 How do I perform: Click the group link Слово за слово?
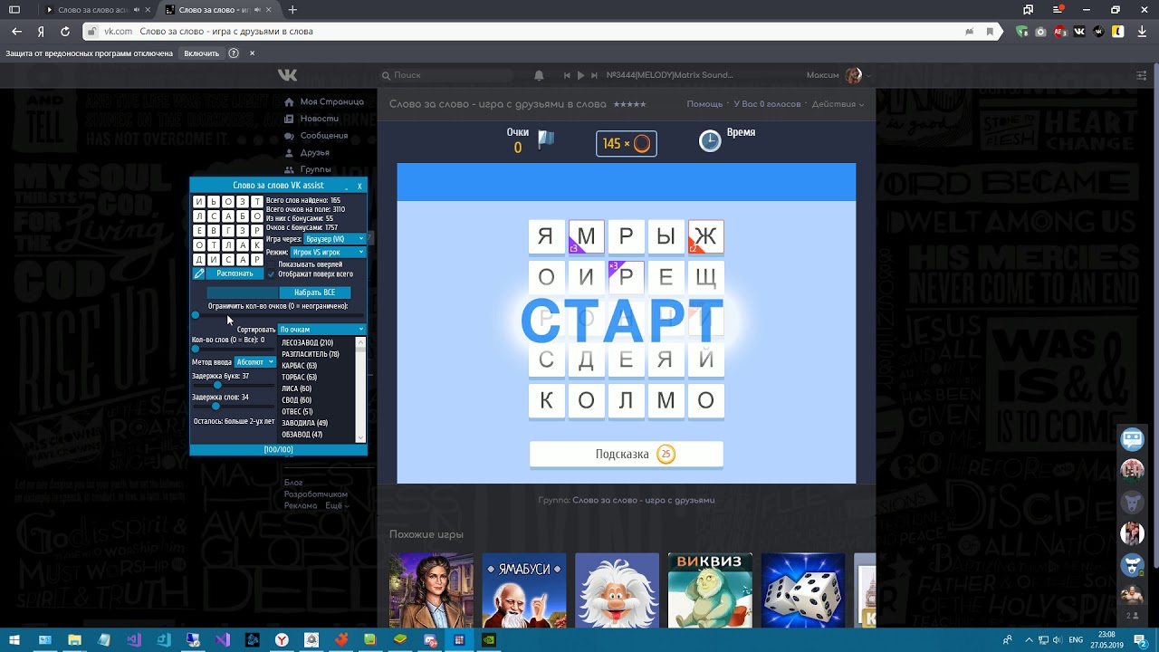pos(644,500)
